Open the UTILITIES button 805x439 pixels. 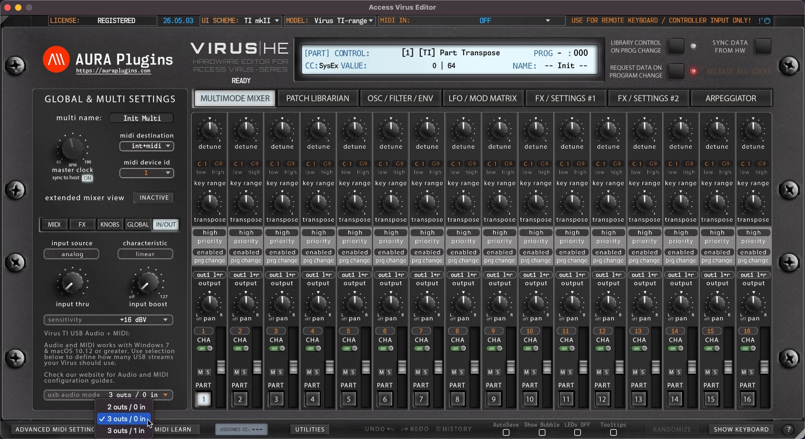310,429
